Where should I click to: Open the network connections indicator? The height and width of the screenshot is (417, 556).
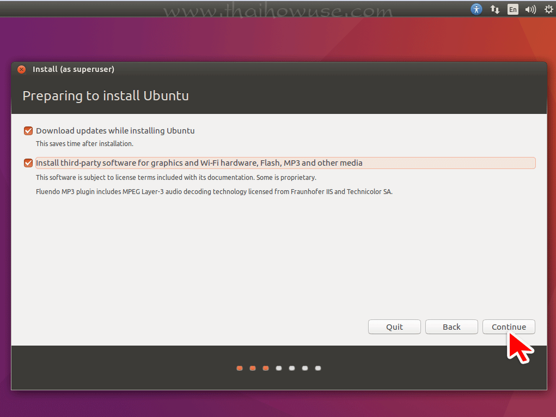point(494,9)
